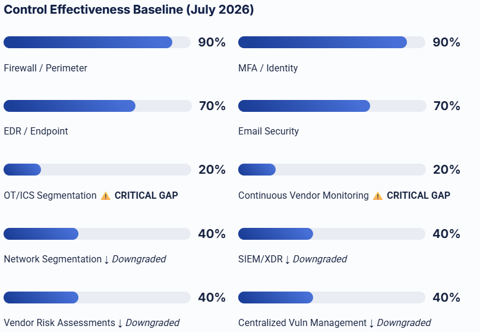
Task: Click the MFA / Identity progress bar
Action: click(x=331, y=42)
